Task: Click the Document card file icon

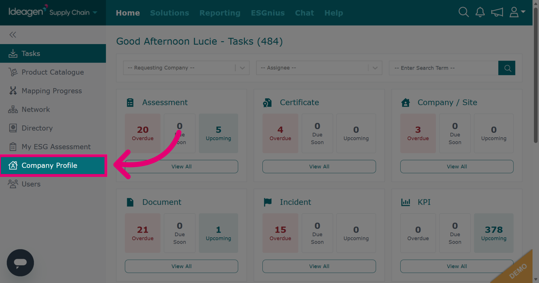Action: point(130,202)
